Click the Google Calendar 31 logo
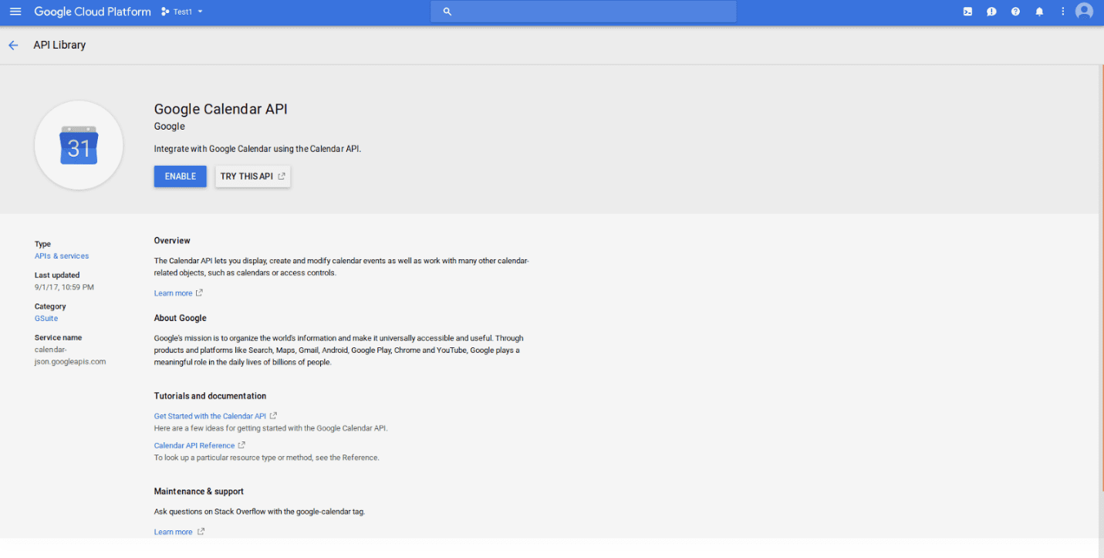This screenshot has height=558, width=1104. point(79,145)
